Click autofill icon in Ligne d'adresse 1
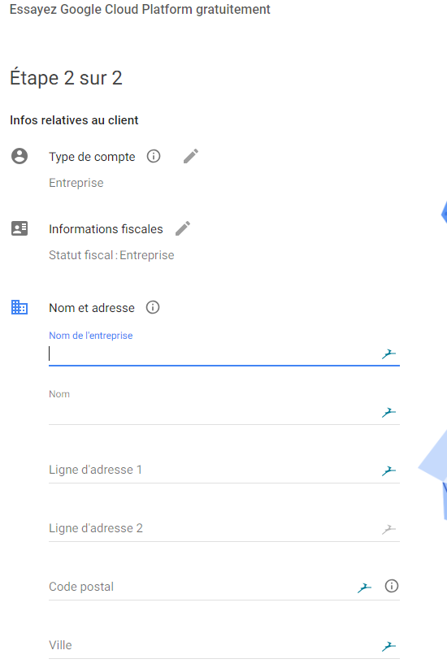The width and height of the screenshot is (447, 672). pyautogui.click(x=388, y=470)
